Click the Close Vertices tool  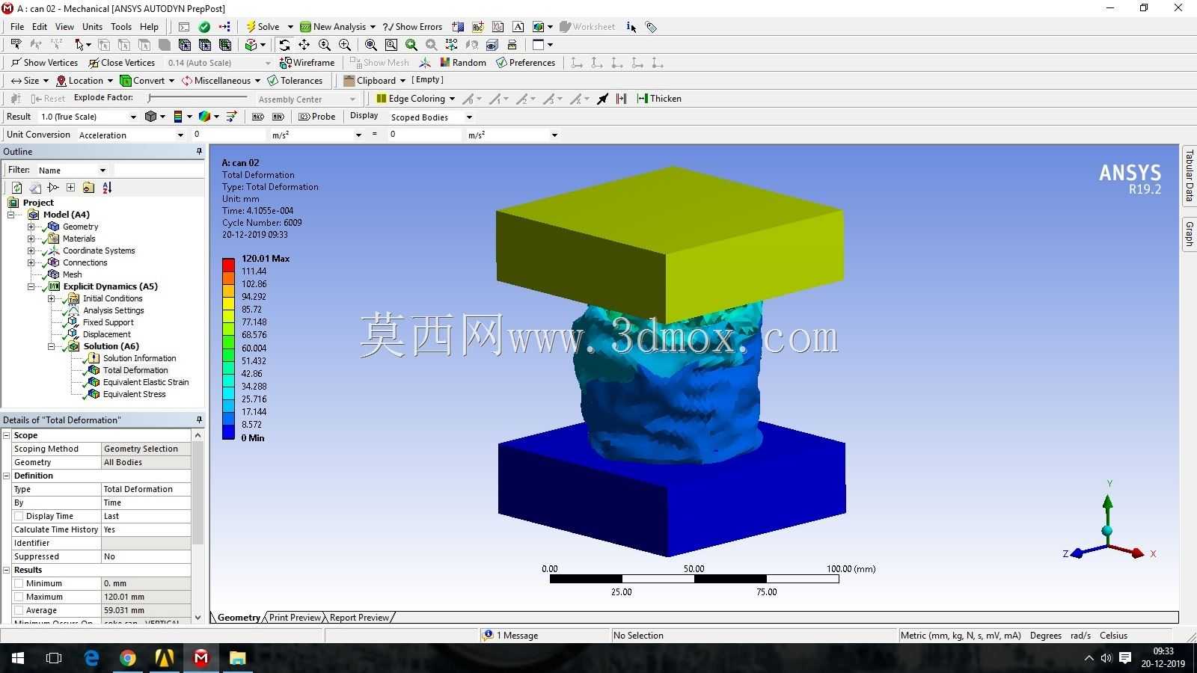pos(121,63)
